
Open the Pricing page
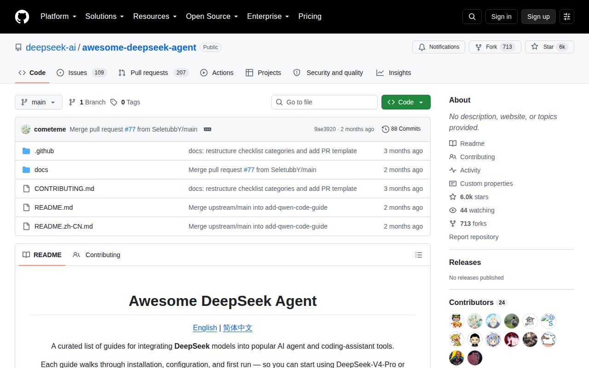coord(310,17)
